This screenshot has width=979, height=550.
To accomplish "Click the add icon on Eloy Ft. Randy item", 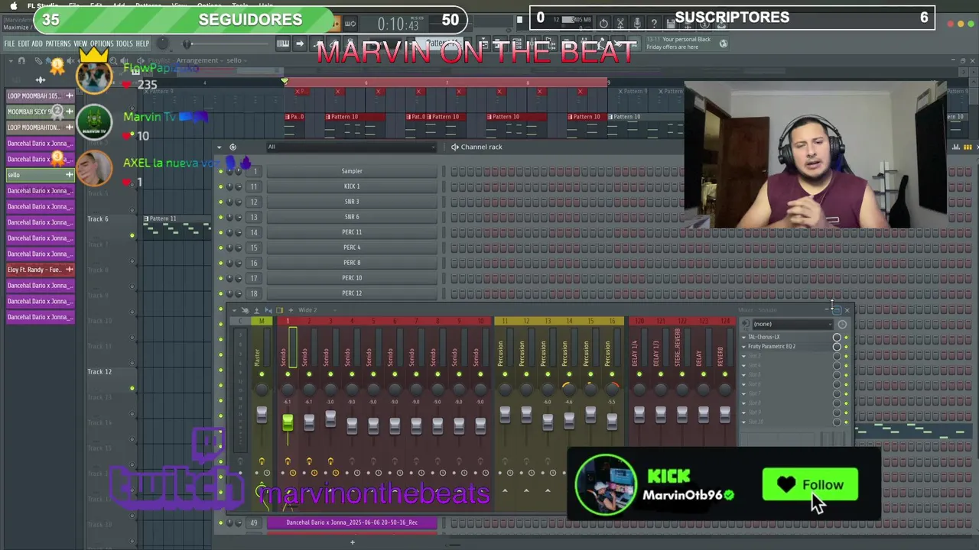I will 69,270.
